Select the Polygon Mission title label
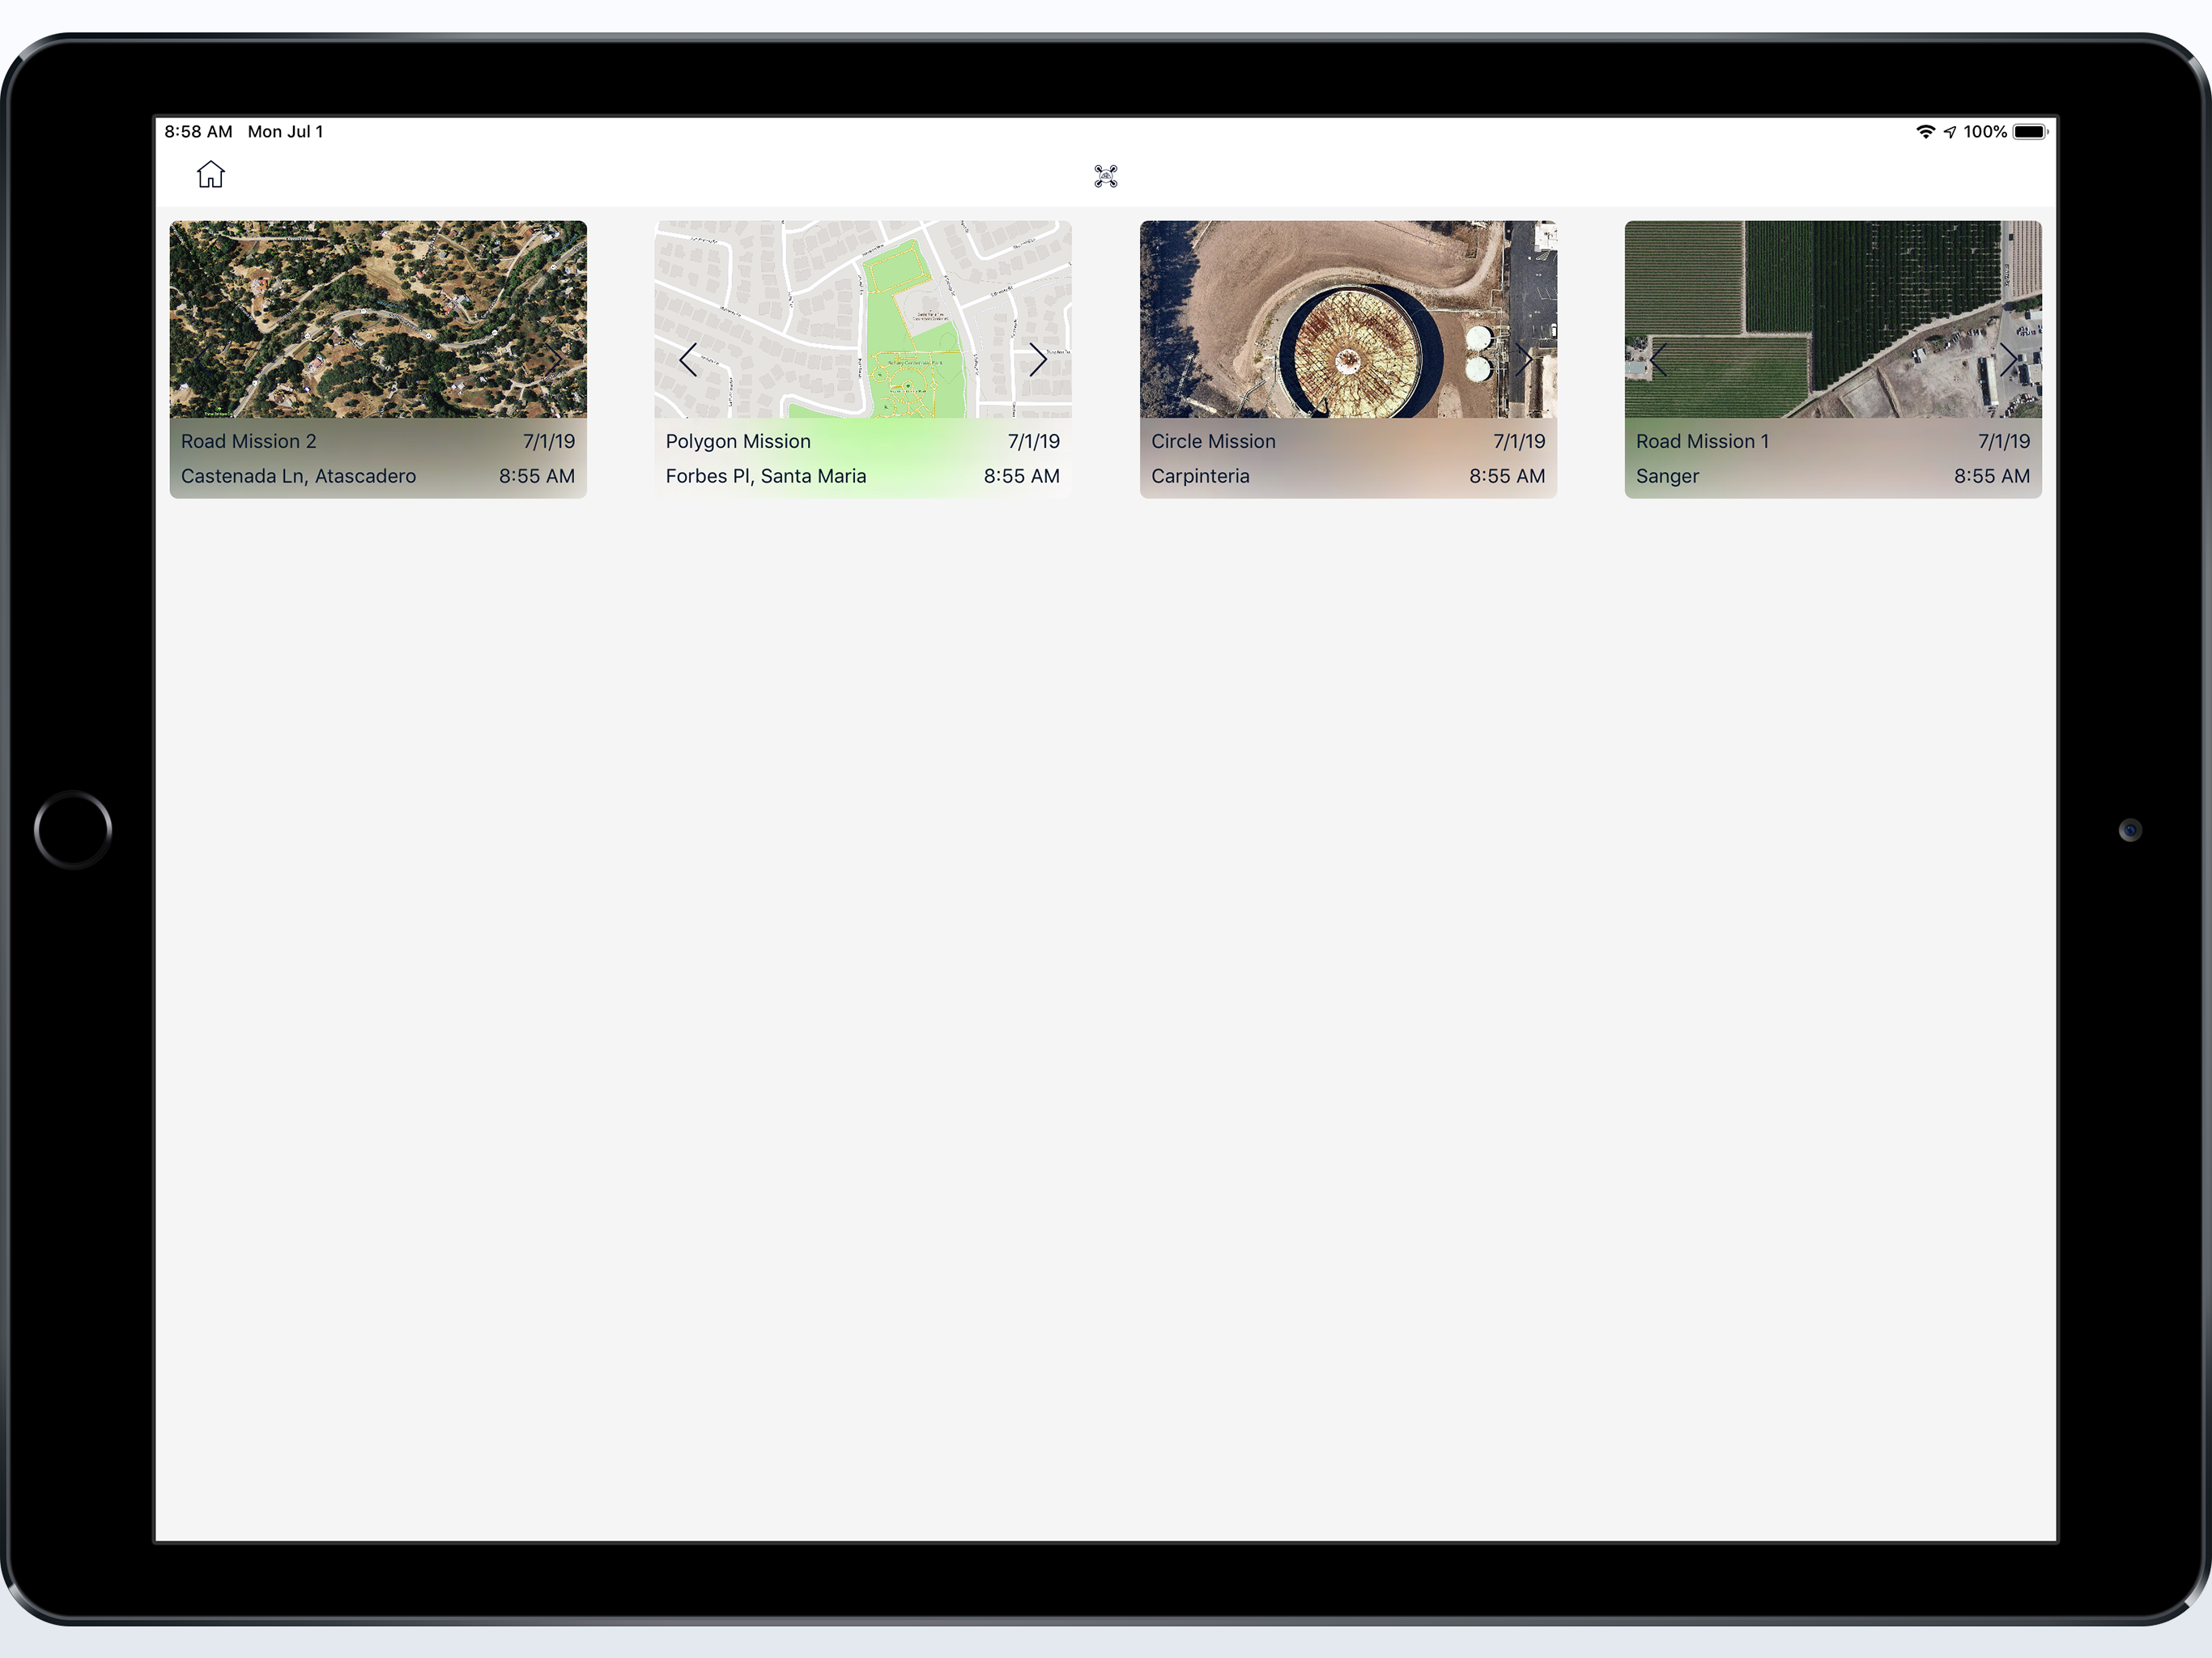Screen dimensions: 2212x1658 click(x=738, y=441)
